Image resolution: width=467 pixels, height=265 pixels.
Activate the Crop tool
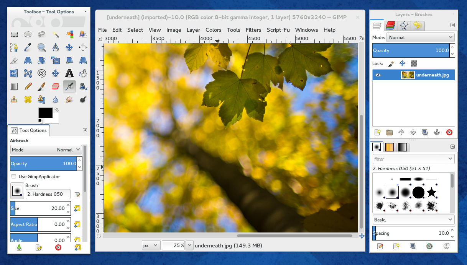(14, 60)
